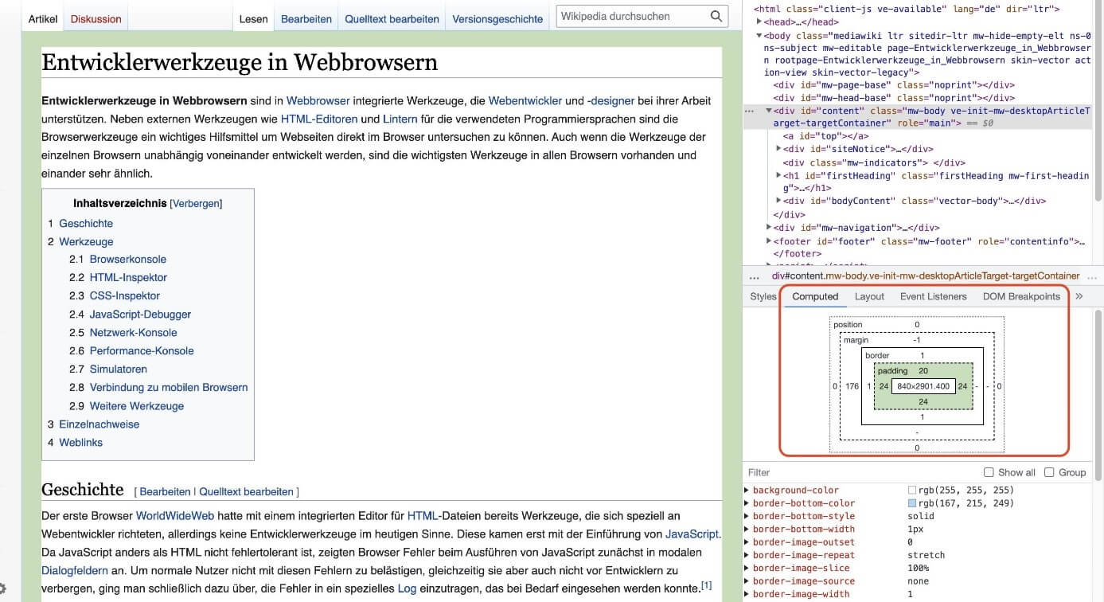Expand the div#bodyContent node
The width and height of the screenshot is (1104, 602).
point(778,201)
